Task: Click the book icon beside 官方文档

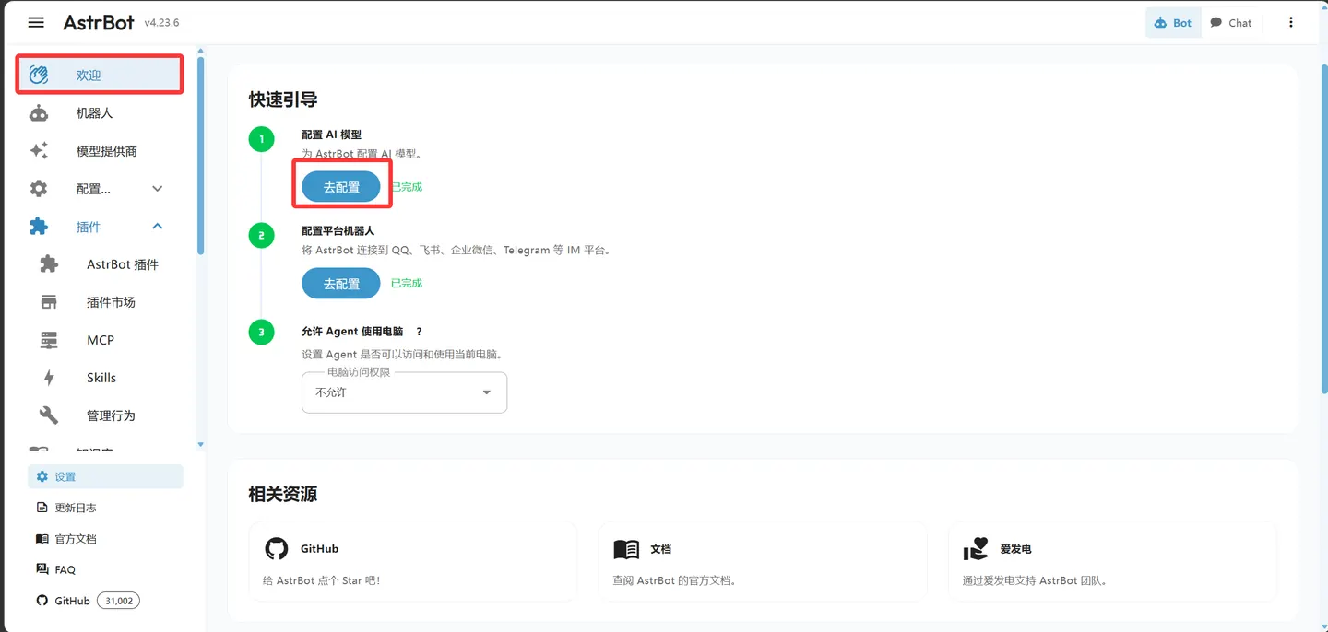Action: tap(41, 539)
